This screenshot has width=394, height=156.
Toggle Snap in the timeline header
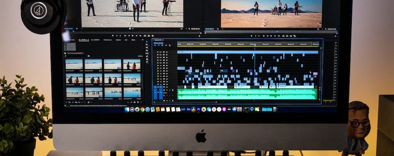click(x=158, y=45)
